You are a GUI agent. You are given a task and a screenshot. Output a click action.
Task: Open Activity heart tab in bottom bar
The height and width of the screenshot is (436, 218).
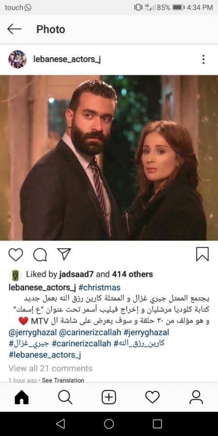point(153,397)
